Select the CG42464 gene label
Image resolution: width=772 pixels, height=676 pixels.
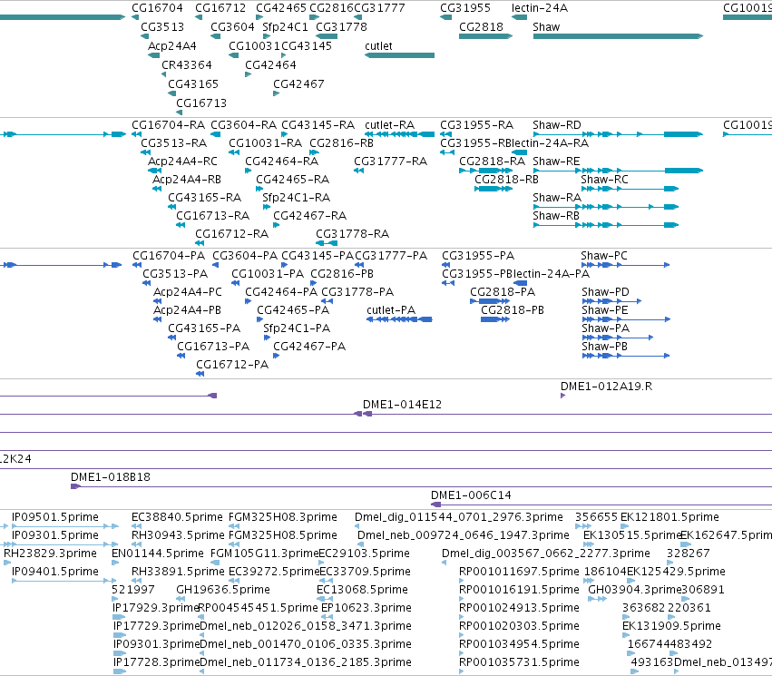270,65
